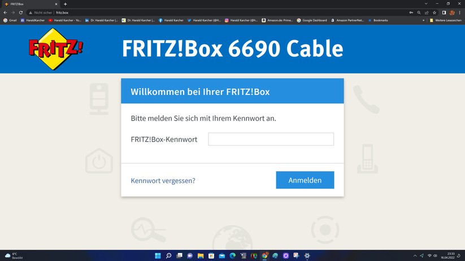The image size is (465, 261).
Task: Focus the FRITZ!Box-Kennwort password field
Action: click(x=271, y=139)
